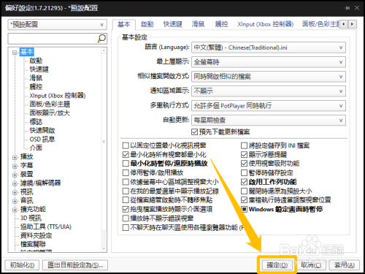
Task: Select 快速開啟 in the settings tree
Action: click(42, 131)
